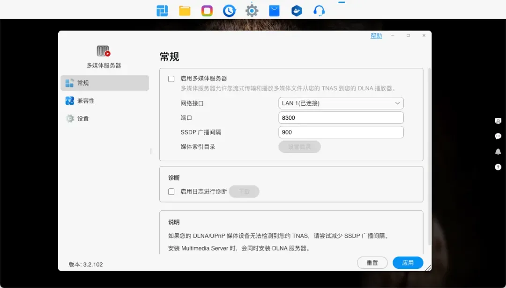
Task: Open the backup clock icon in dock
Action: pos(229,11)
